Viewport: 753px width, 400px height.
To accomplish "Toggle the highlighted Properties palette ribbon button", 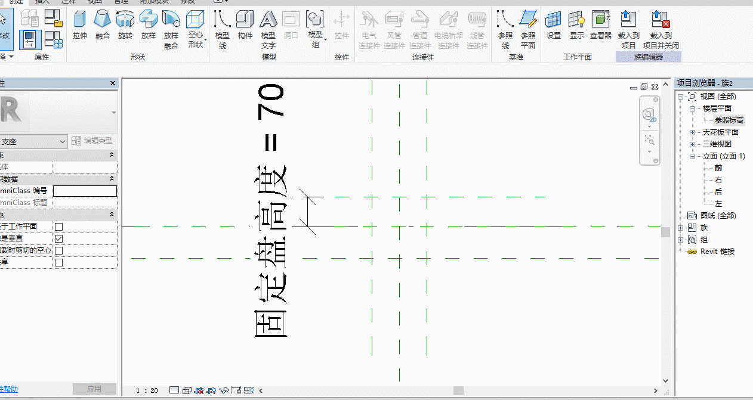I will tap(30, 39).
